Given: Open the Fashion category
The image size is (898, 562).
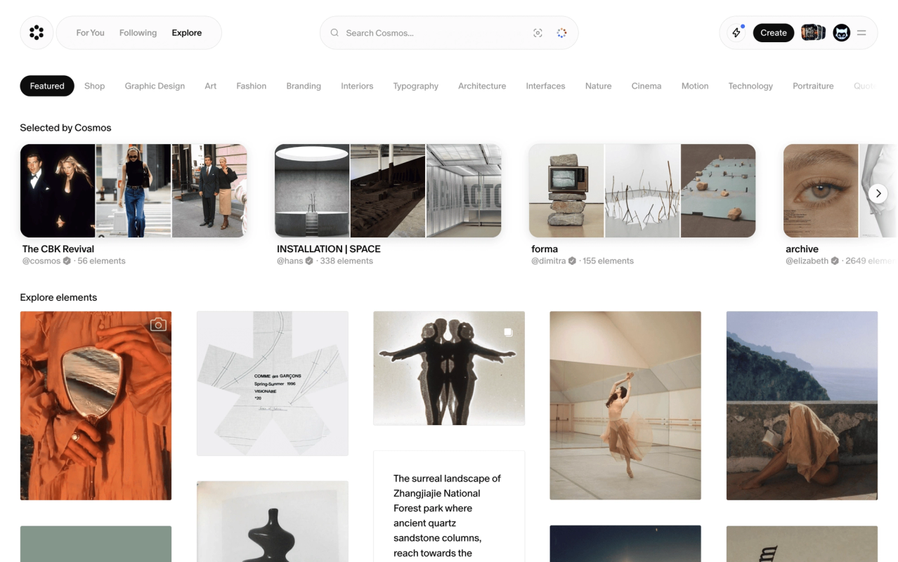Looking at the screenshot, I should tap(251, 86).
